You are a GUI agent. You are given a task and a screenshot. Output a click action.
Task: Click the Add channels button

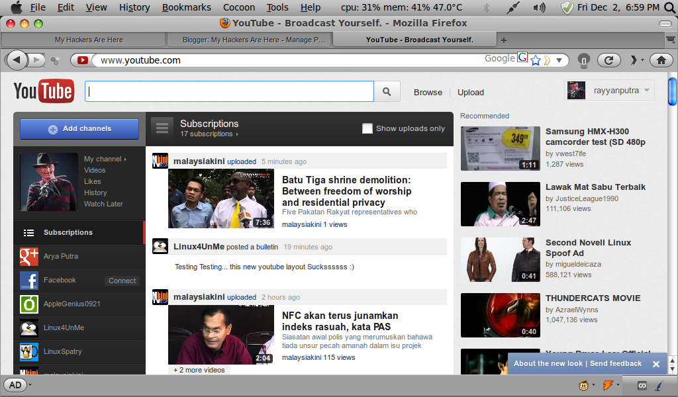(79, 129)
